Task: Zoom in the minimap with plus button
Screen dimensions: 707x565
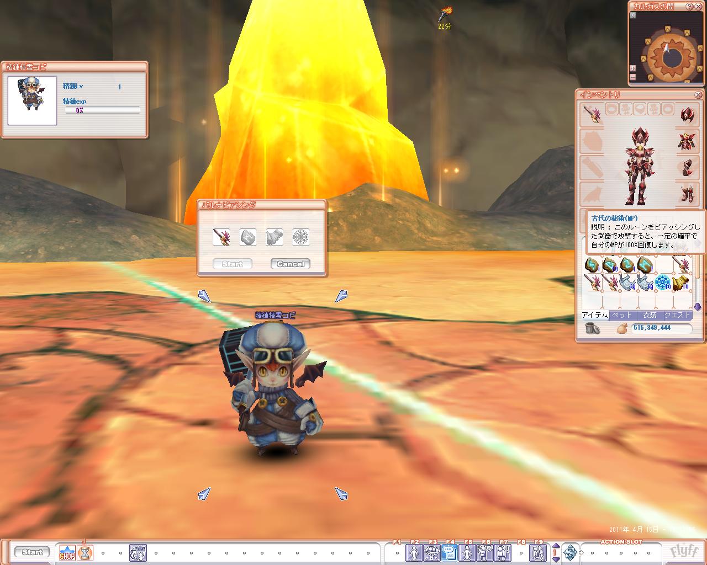Action: coord(632,68)
